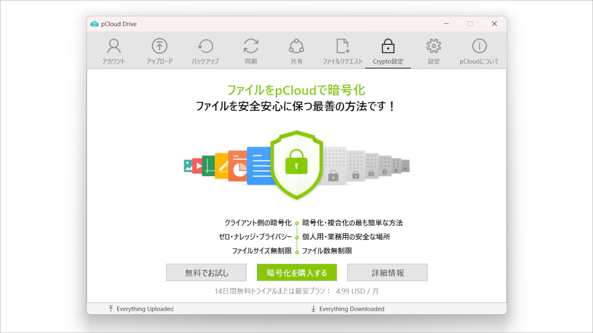Click the 無料でお試し button
Image resolution: width=593 pixels, height=333 pixels.
coord(206,272)
